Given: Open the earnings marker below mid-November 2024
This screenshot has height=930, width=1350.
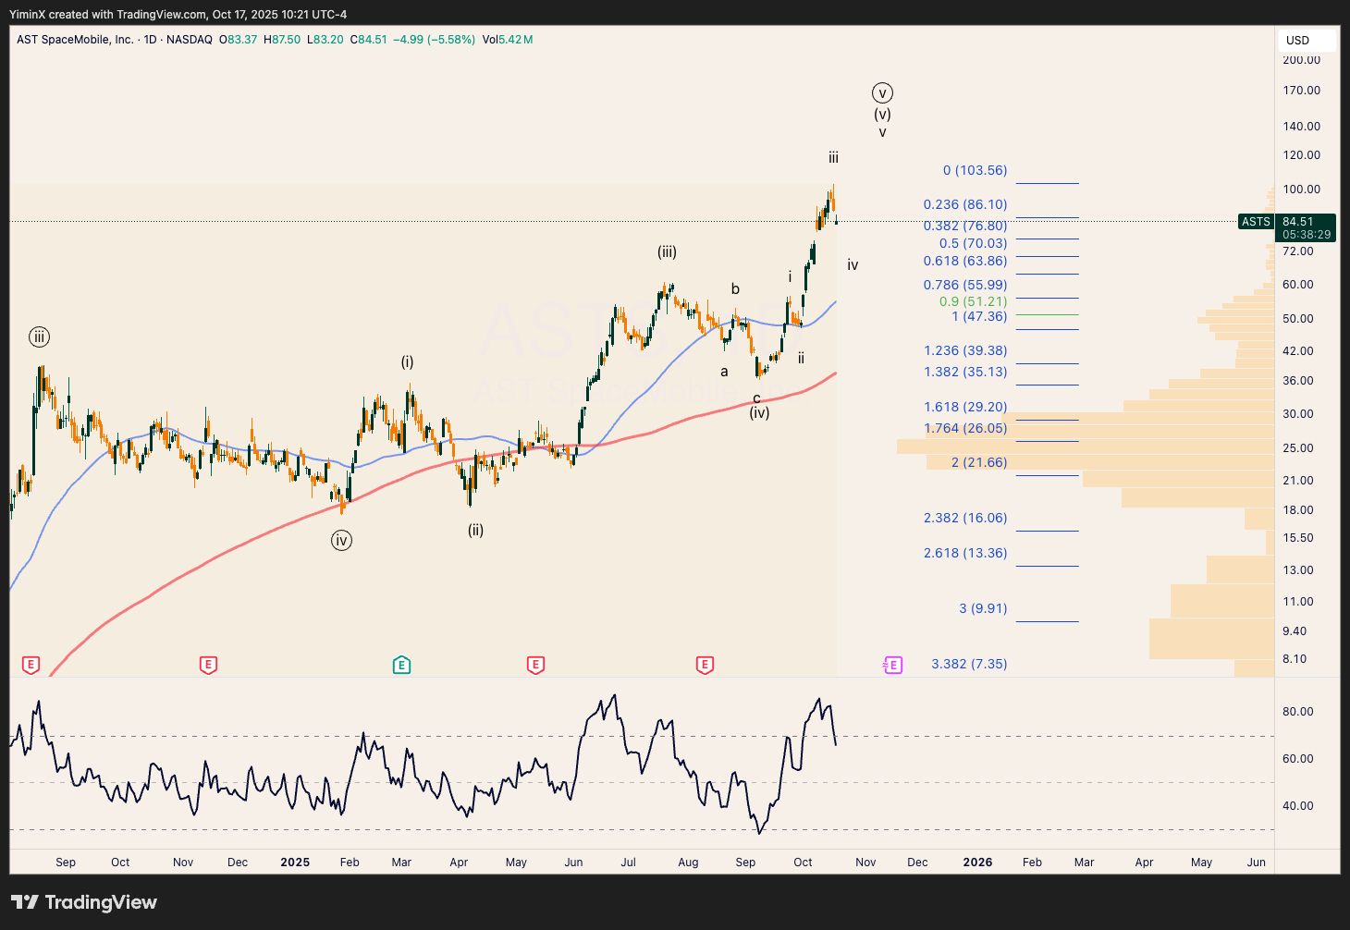Looking at the screenshot, I should click(x=208, y=665).
